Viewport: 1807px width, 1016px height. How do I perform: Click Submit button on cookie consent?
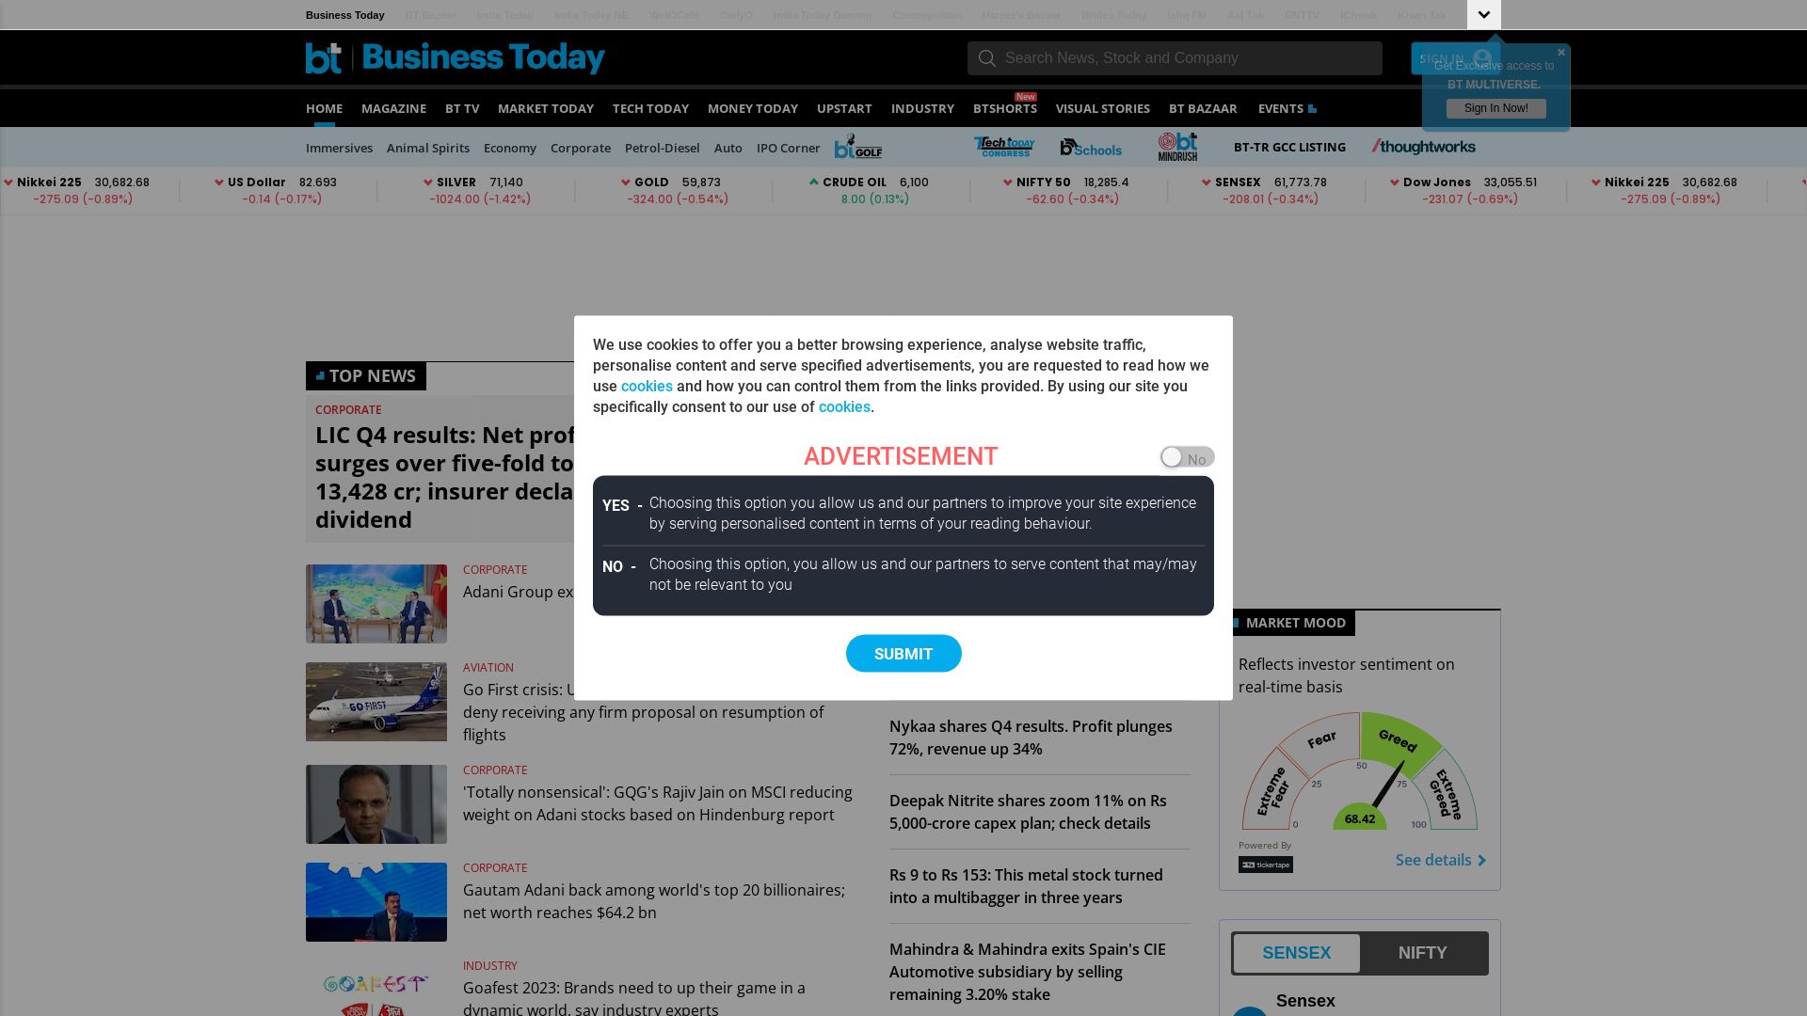point(903,653)
